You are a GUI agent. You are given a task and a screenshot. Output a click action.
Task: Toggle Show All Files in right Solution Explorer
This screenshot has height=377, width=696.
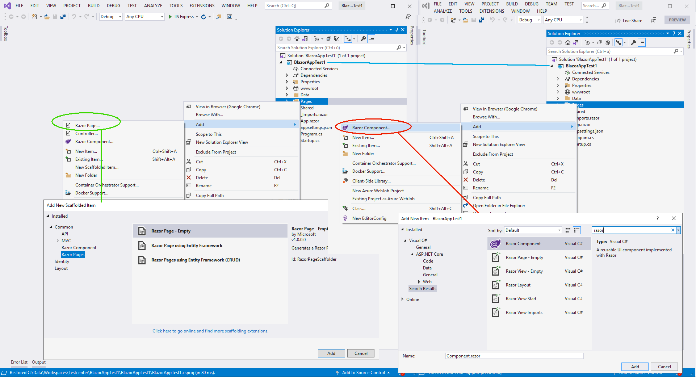pyautogui.click(x=608, y=42)
